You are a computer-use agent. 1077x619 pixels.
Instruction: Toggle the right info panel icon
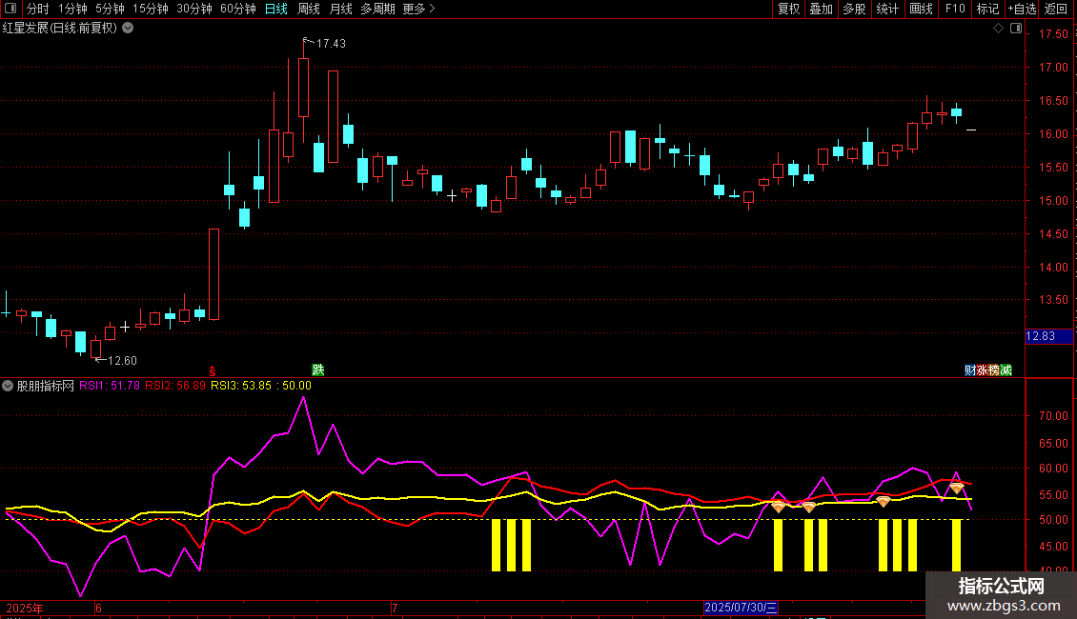1016,29
